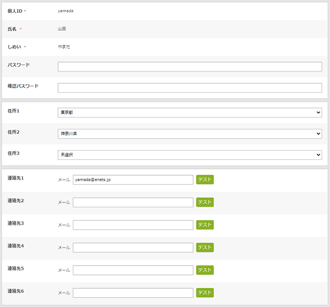Expand the 住所2 dropdown showing 神奈川県
The width and height of the screenshot is (330, 307).
(190, 134)
